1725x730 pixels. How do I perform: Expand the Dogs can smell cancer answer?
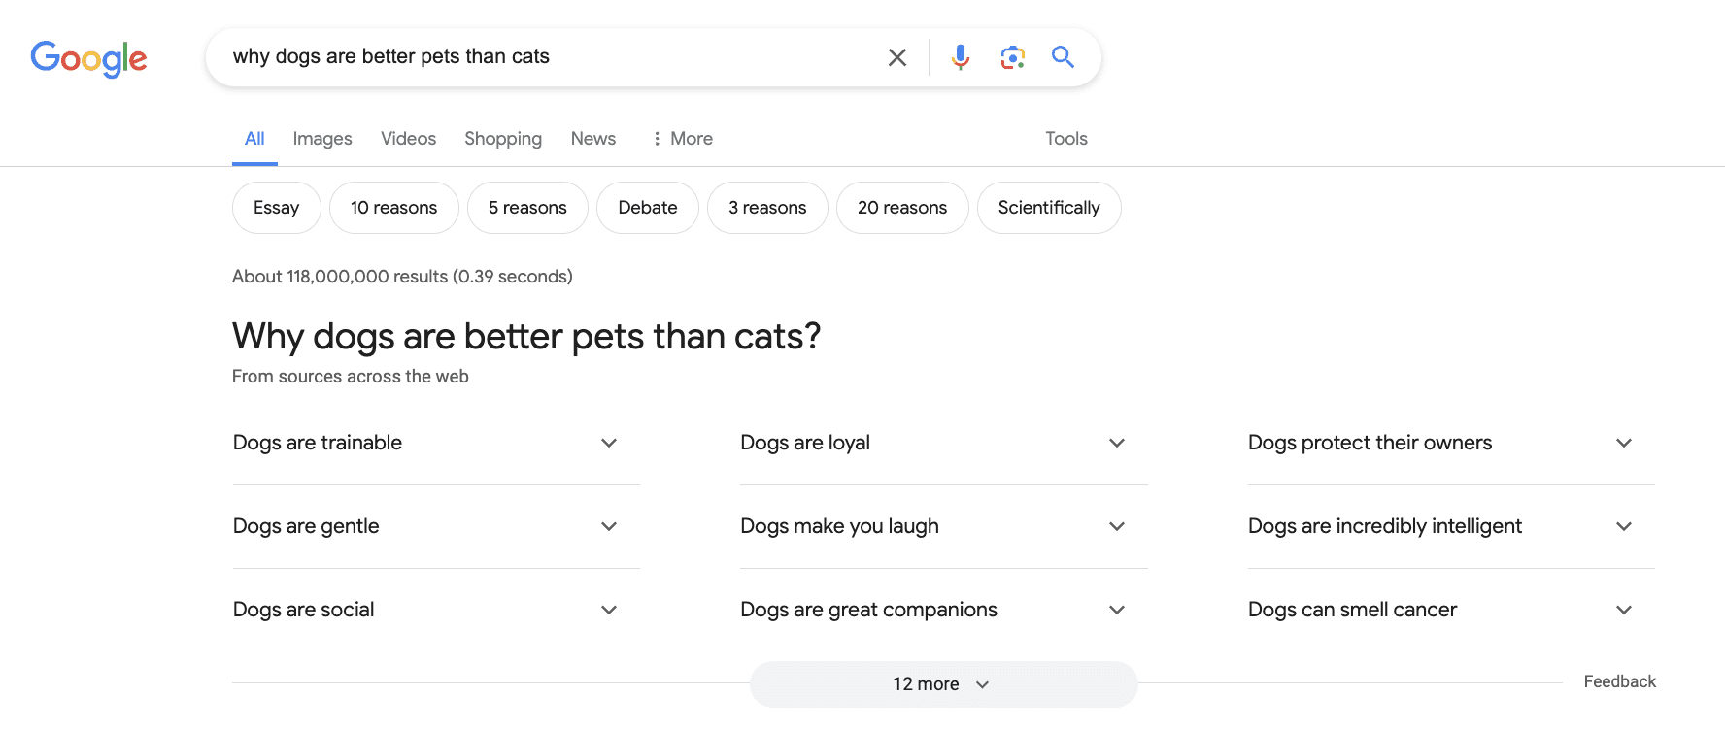click(x=1623, y=610)
